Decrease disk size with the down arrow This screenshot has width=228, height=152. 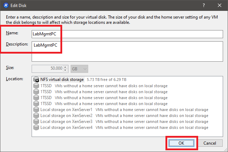[x=66, y=70]
